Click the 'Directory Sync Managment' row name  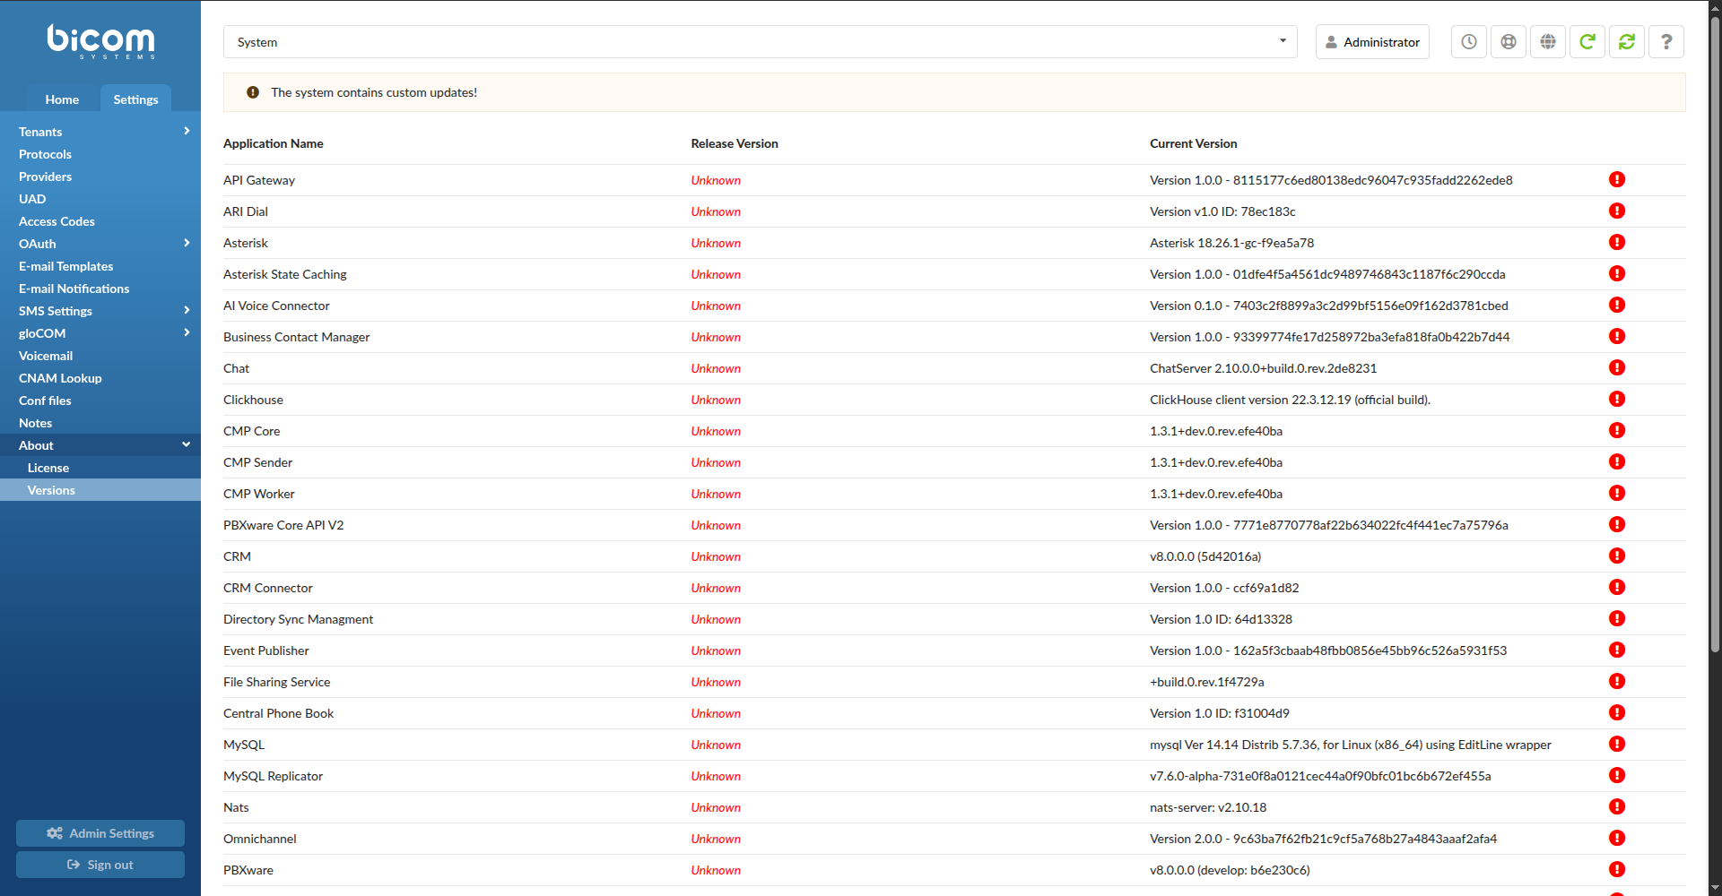click(x=299, y=619)
